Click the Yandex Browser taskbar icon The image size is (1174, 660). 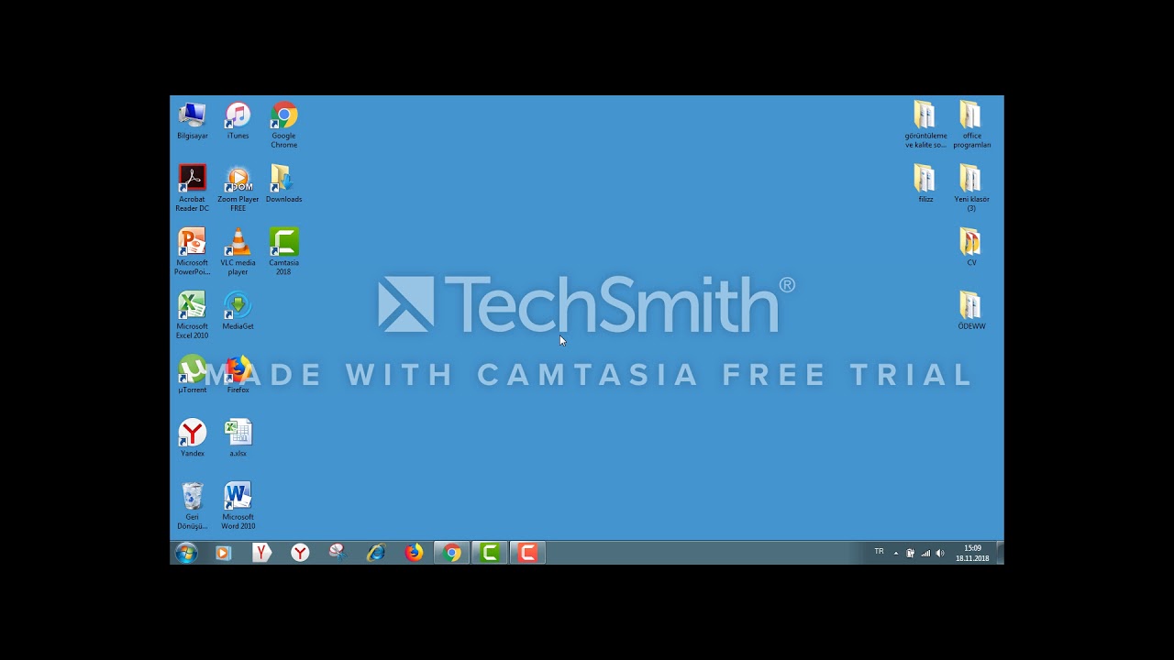click(x=262, y=553)
